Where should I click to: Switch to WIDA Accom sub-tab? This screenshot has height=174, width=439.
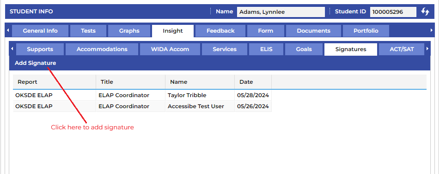(170, 49)
